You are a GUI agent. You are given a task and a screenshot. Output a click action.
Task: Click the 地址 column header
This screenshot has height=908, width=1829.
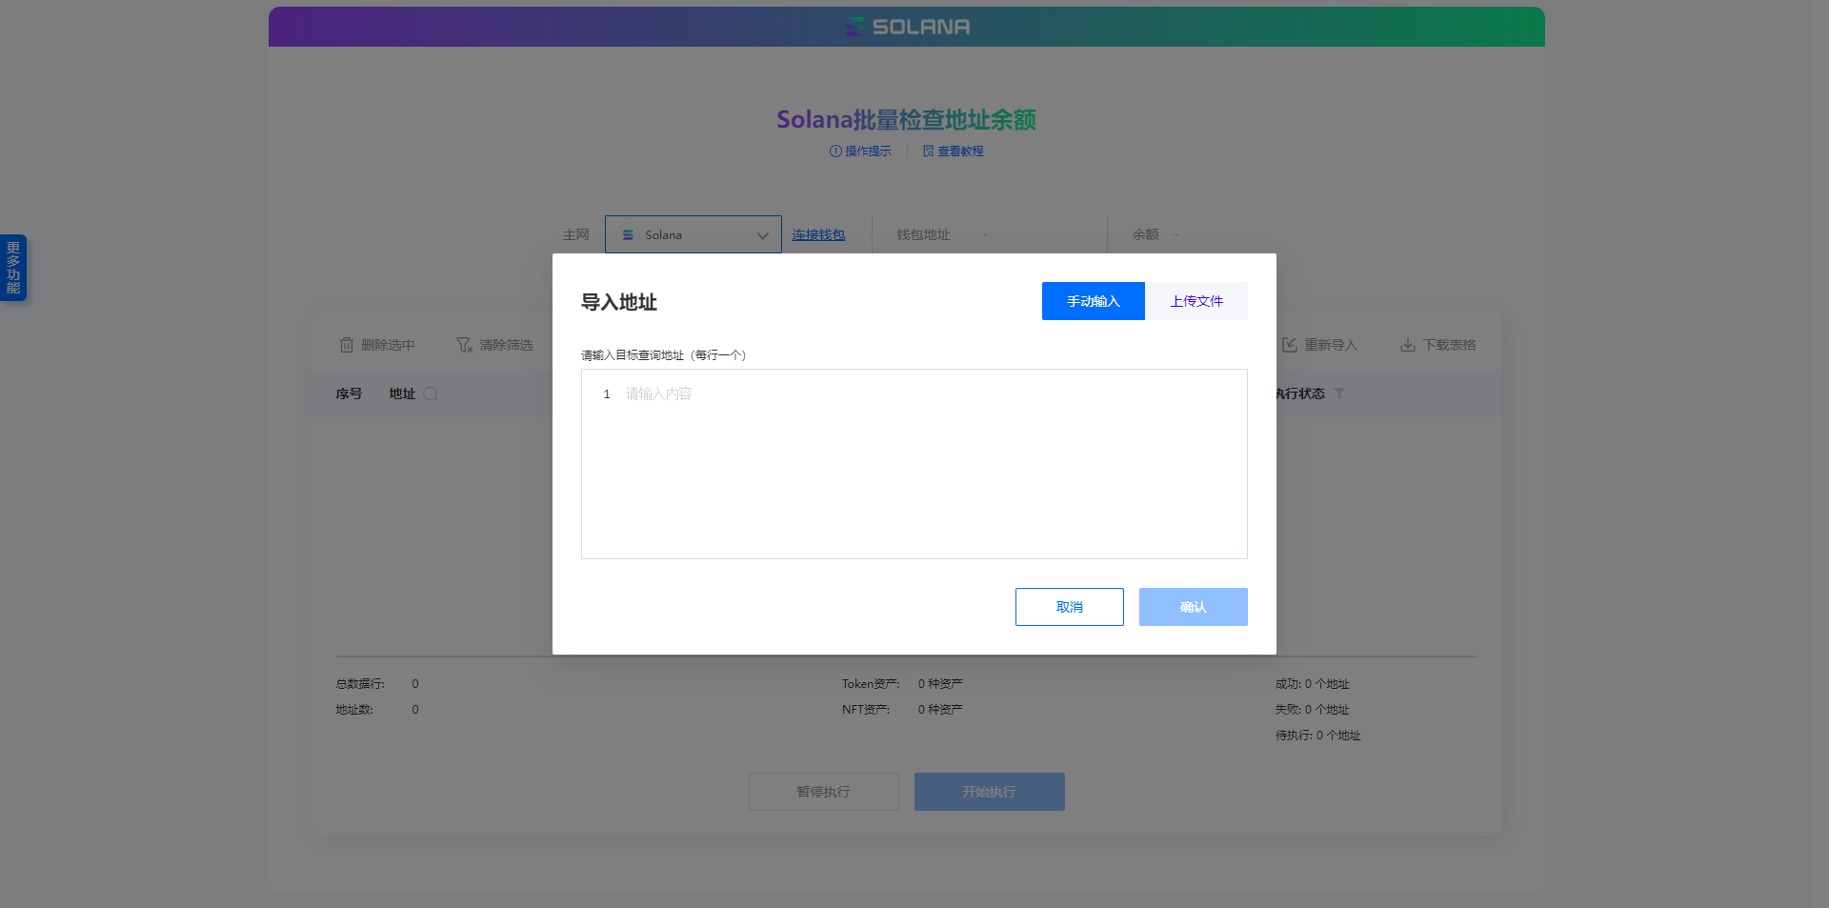point(402,393)
